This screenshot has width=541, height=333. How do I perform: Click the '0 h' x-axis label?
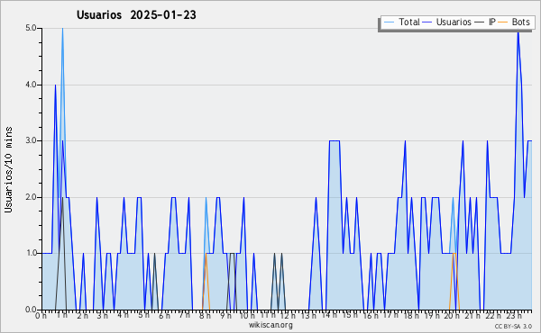pos(41,316)
